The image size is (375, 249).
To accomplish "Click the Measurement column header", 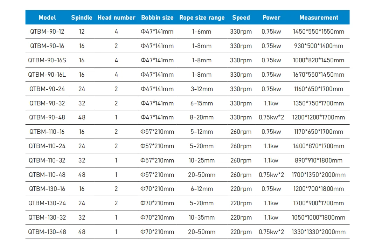I will [x=319, y=18].
